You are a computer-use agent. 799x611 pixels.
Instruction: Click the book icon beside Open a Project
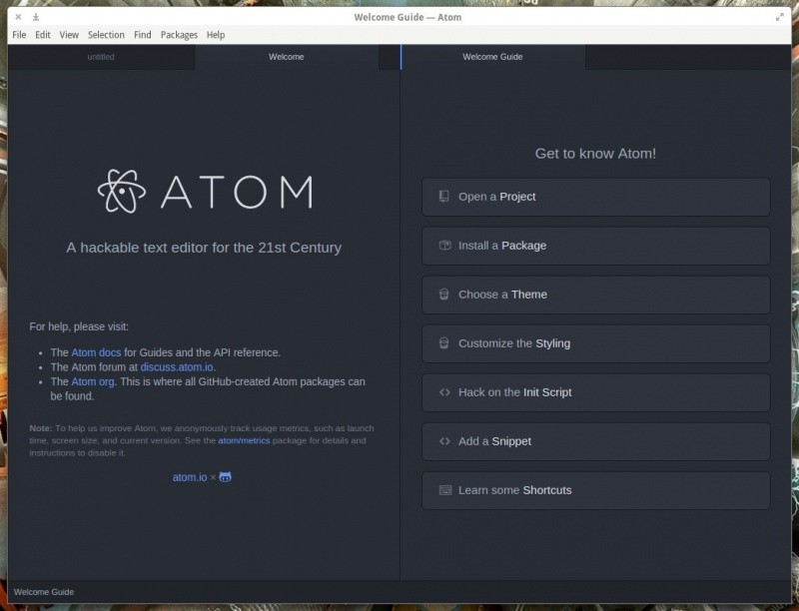(443, 196)
